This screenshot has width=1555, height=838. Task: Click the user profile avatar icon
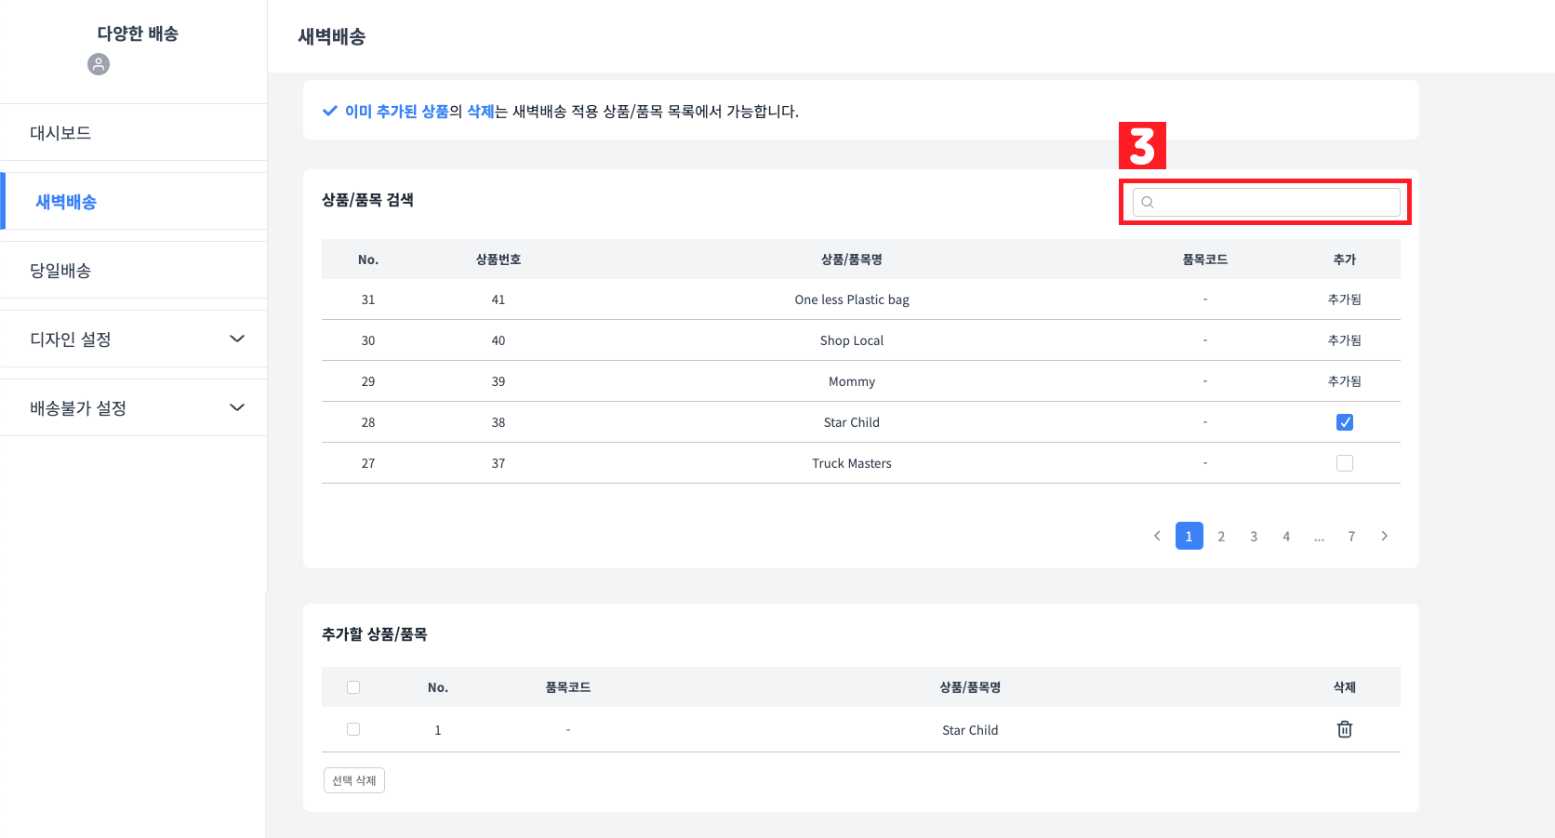point(99,64)
